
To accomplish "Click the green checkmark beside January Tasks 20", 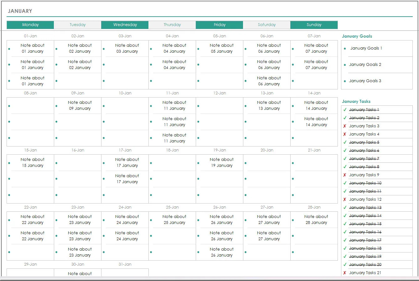I will pos(345,265).
